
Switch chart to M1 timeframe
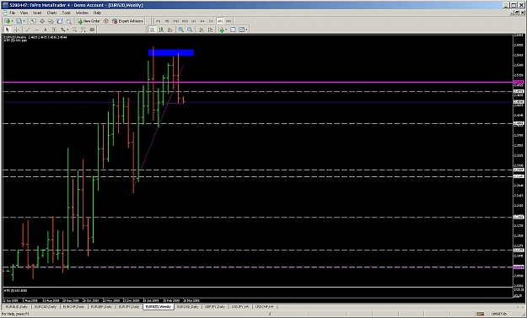[x=159, y=21]
